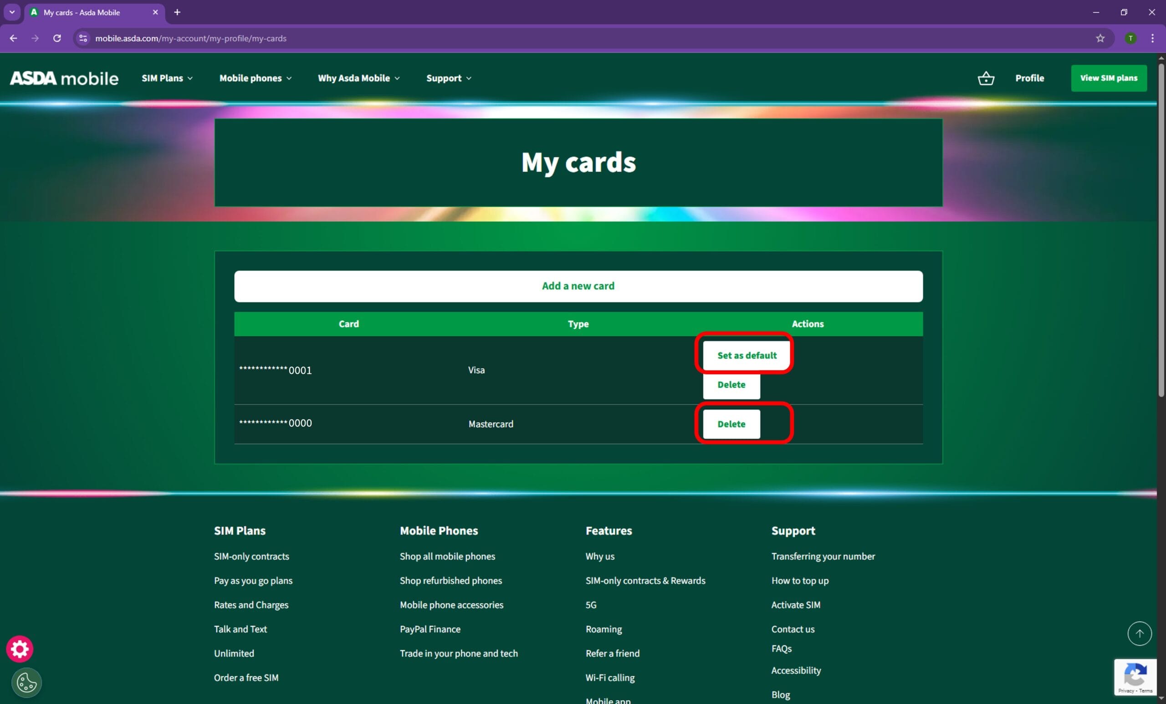1166x704 pixels.
Task: Open the 5G footer link
Action: coord(591,605)
